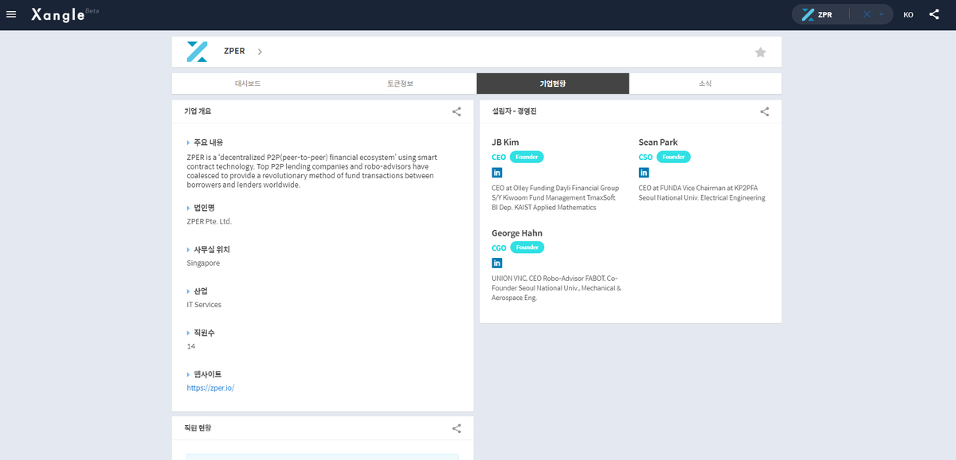Viewport: 956px width, 460px height.
Task: Click the Founder badge for JB Kim
Action: point(527,157)
